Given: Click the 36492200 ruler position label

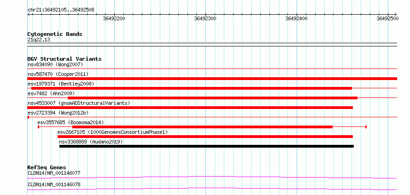Looking at the screenshot, I should [x=114, y=18].
